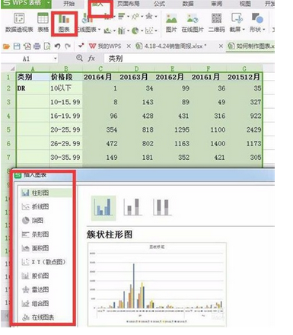The image size is (293, 335).
Task: Switch to the 数据 ribbon tab
Action: click(188, 4)
